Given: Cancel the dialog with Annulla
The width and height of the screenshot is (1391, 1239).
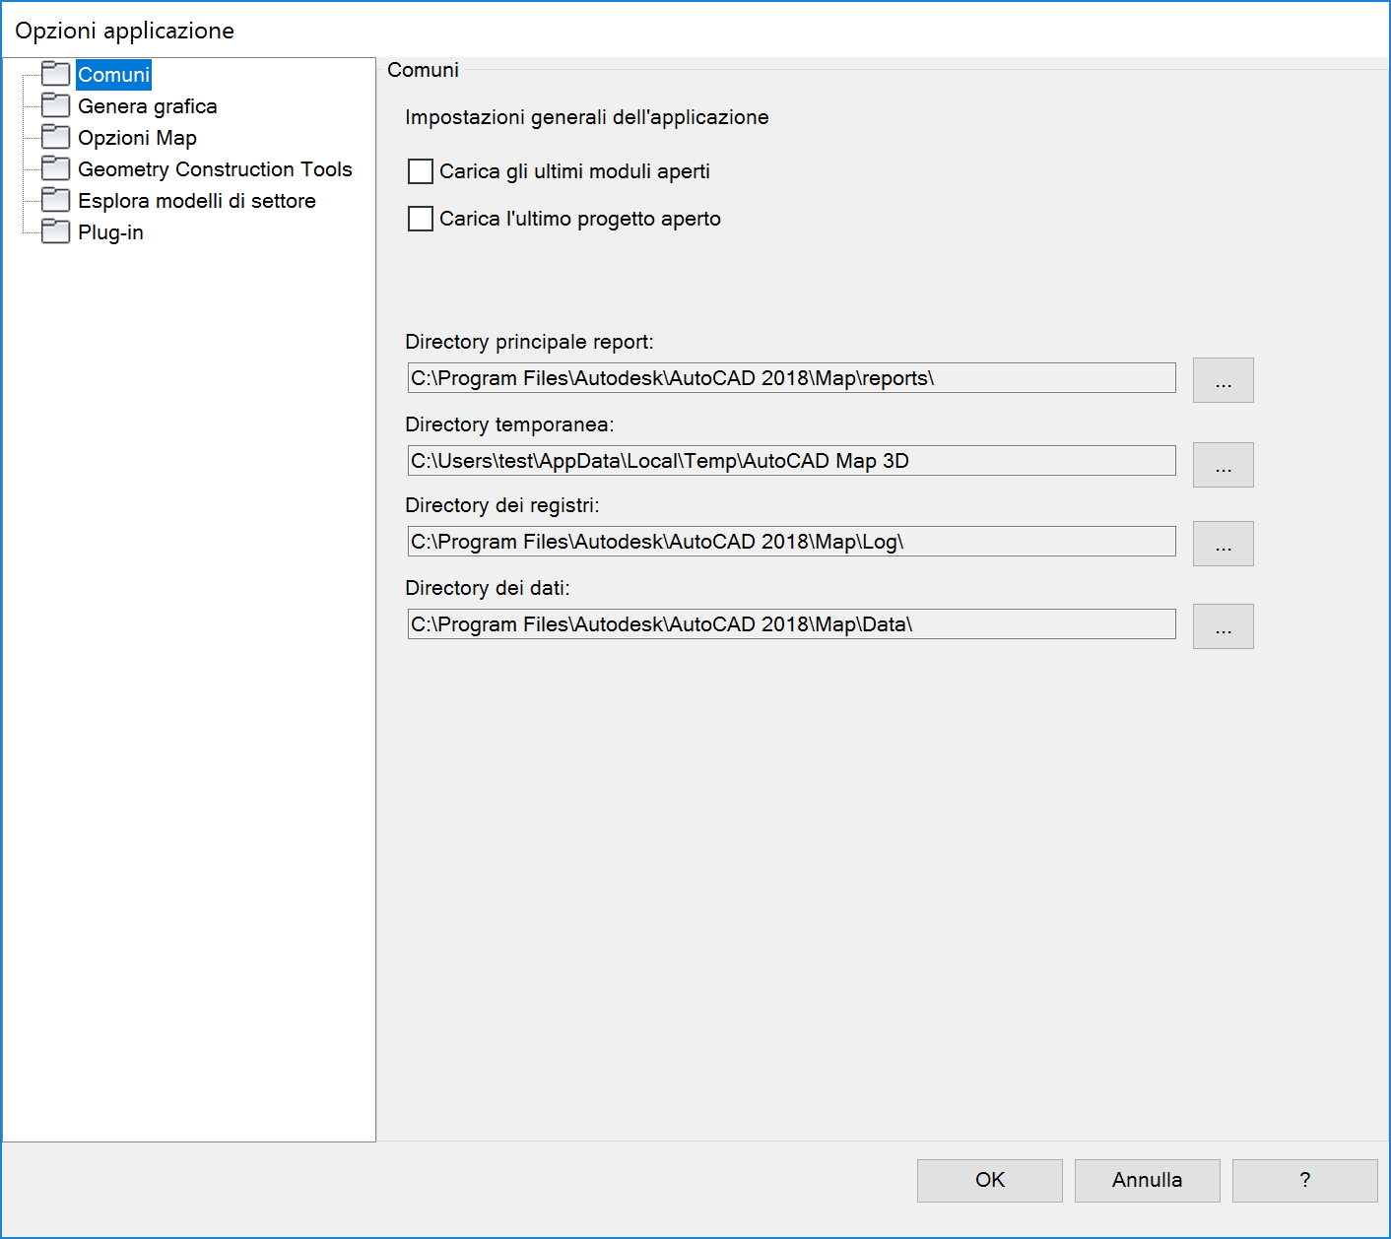Looking at the screenshot, I should (1147, 1180).
